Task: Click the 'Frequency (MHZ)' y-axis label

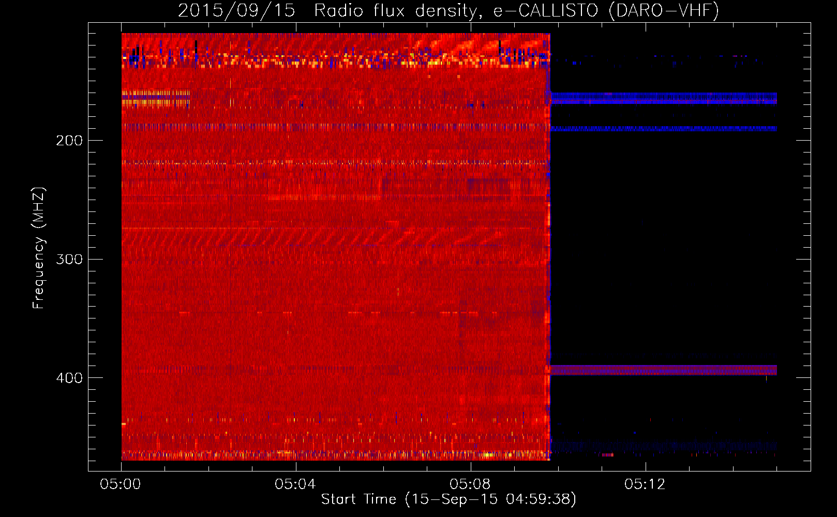Action: [x=39, y=248]
